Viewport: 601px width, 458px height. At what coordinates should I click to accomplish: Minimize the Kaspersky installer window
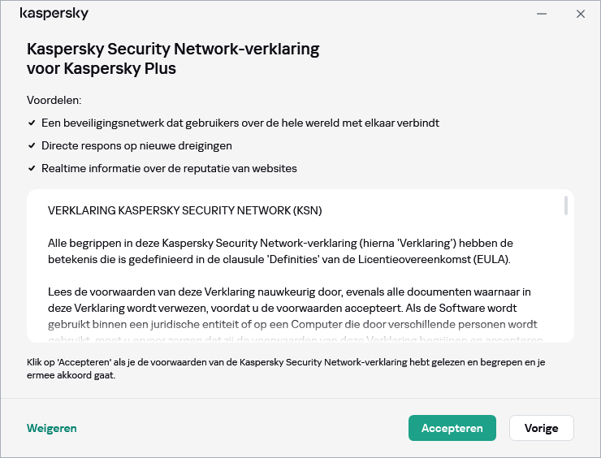point(542,14)
